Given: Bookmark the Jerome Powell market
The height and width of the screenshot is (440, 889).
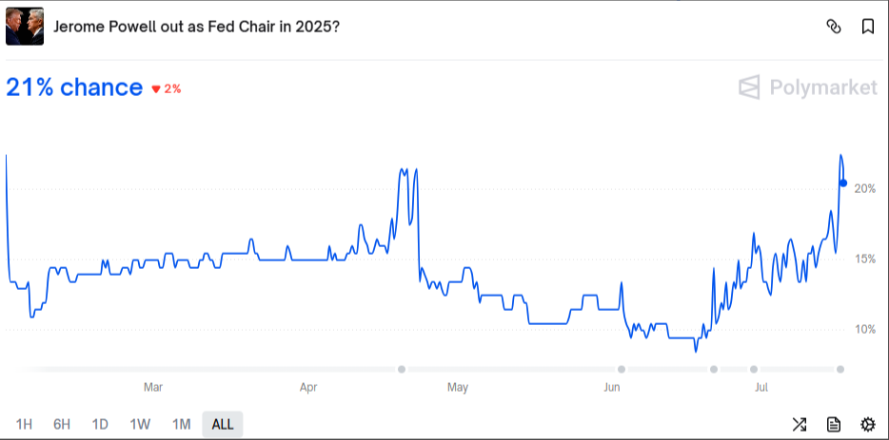Looking at the screenshot, I should 868,27.
